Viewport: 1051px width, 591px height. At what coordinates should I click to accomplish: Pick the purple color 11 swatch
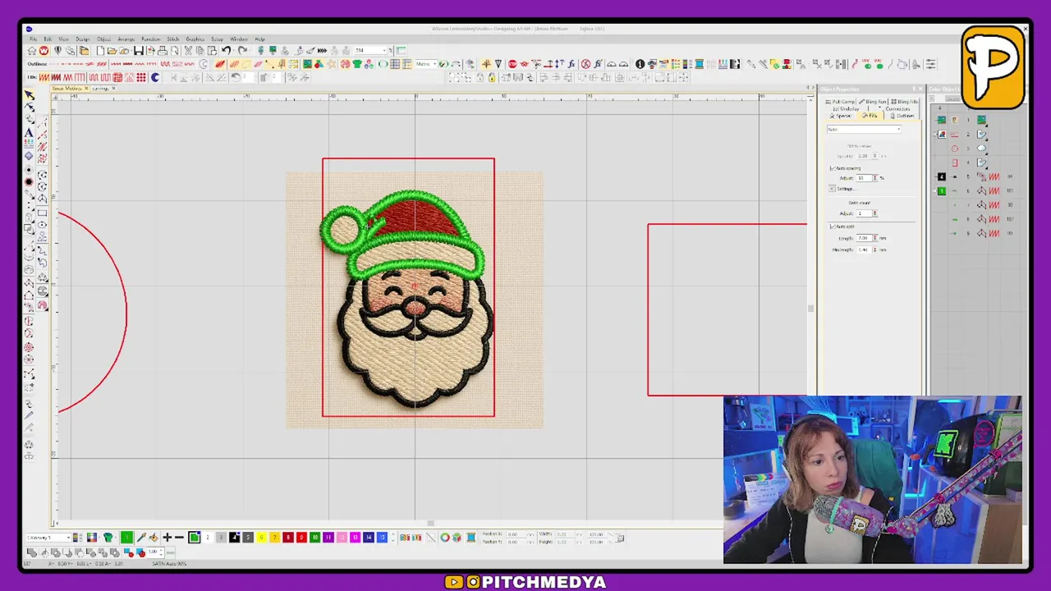pos(328,538)
